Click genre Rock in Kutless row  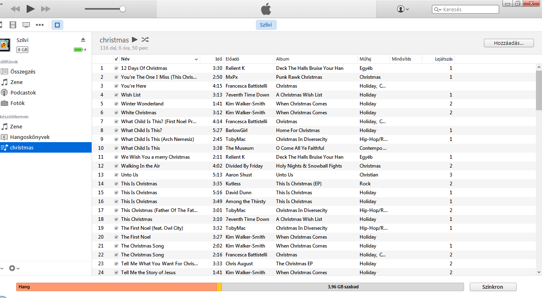365,184
